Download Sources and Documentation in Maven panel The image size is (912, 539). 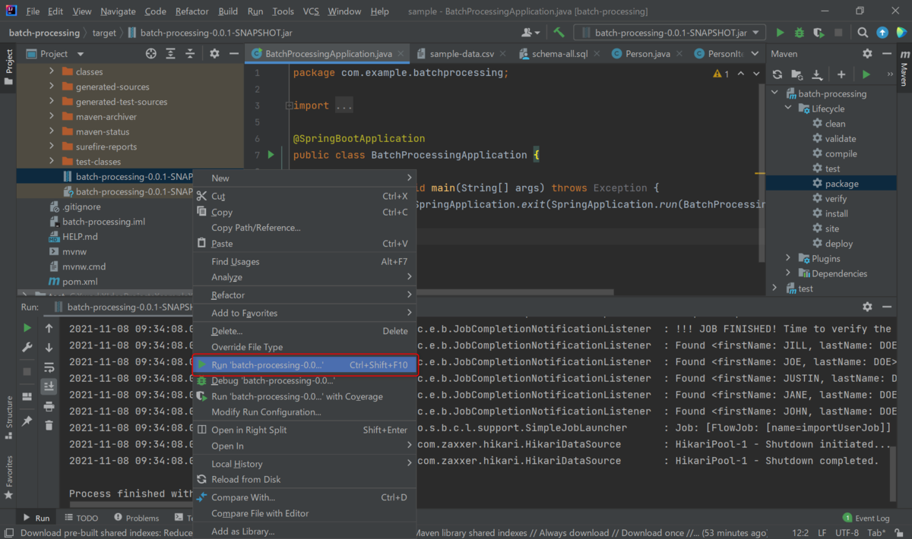(817, 74)
